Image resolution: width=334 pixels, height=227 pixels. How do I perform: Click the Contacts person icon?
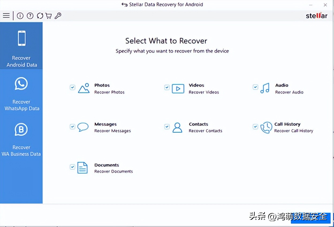click(x=177, y=128)
